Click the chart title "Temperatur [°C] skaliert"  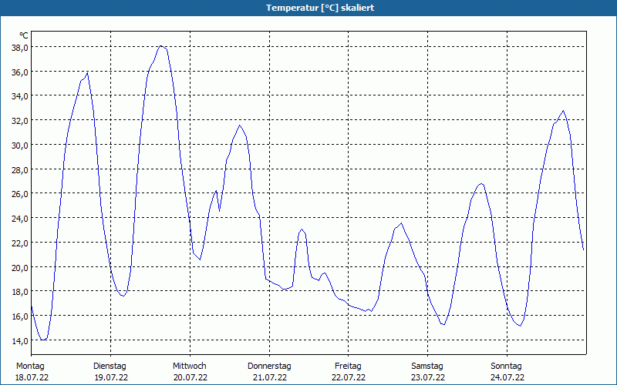coord(308,8)
